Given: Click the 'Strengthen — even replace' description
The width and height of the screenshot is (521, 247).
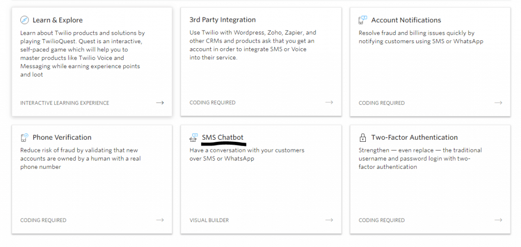Looking at the screenshot, I should 420,159.
